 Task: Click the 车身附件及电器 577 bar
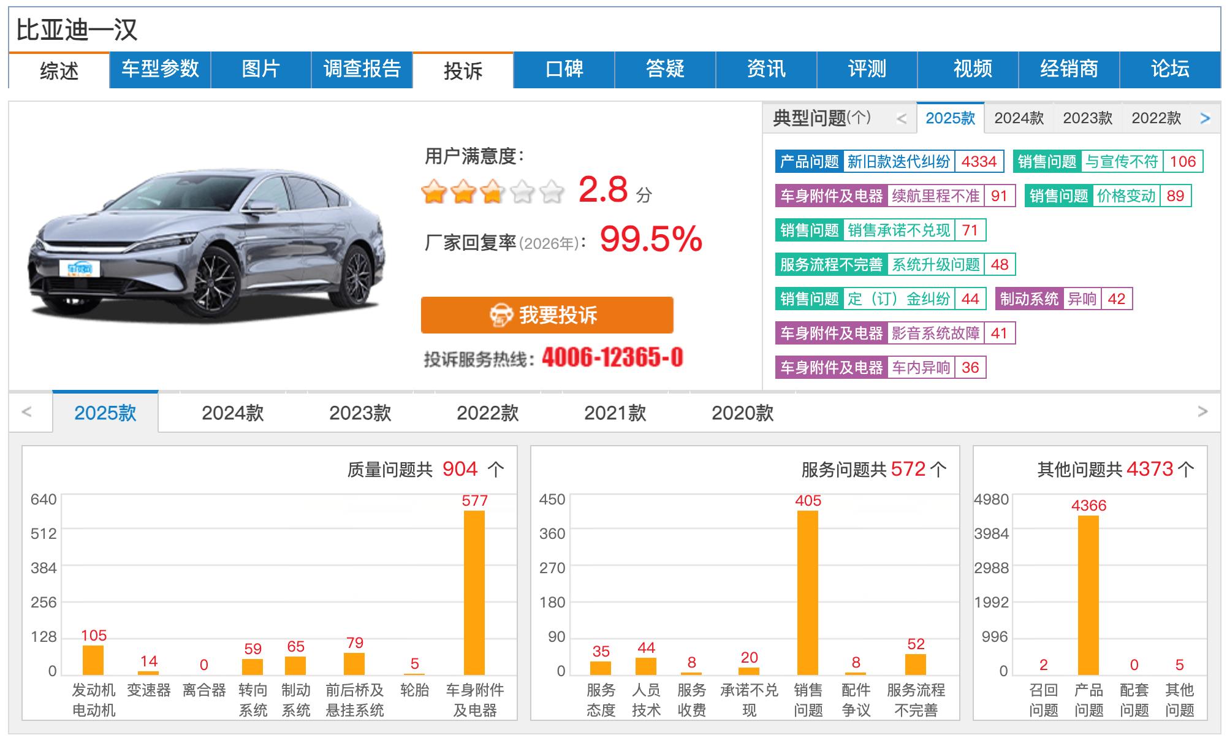(x=474, y=592)
